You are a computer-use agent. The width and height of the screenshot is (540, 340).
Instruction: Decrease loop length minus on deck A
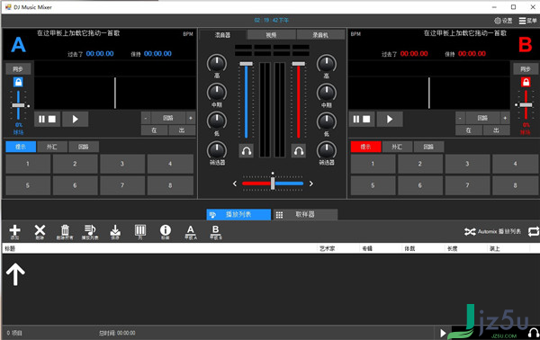pos(146,118)
